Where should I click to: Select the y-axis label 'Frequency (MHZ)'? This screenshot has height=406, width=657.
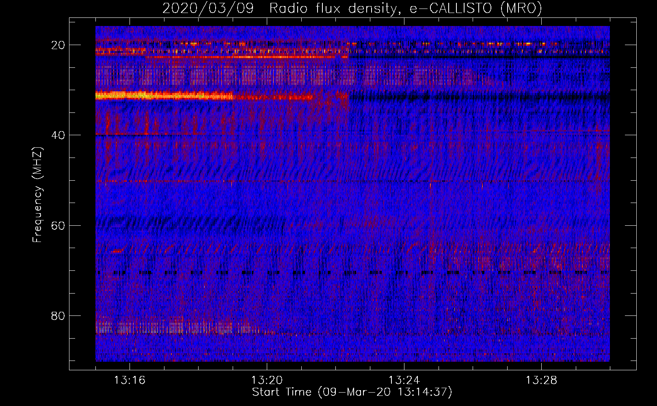click(37, 195)
